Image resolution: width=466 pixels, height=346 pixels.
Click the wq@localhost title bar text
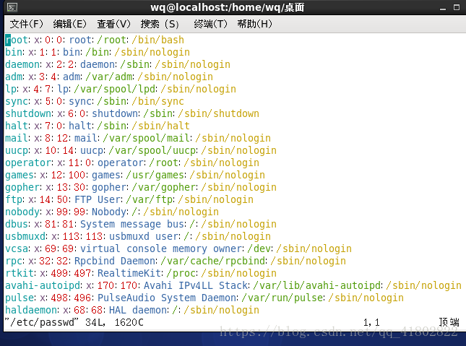pos(227,7)
